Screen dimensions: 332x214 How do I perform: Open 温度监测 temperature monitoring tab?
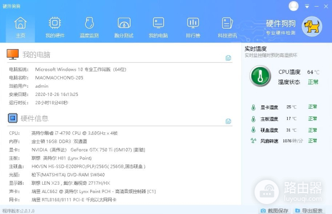[89, 28]
